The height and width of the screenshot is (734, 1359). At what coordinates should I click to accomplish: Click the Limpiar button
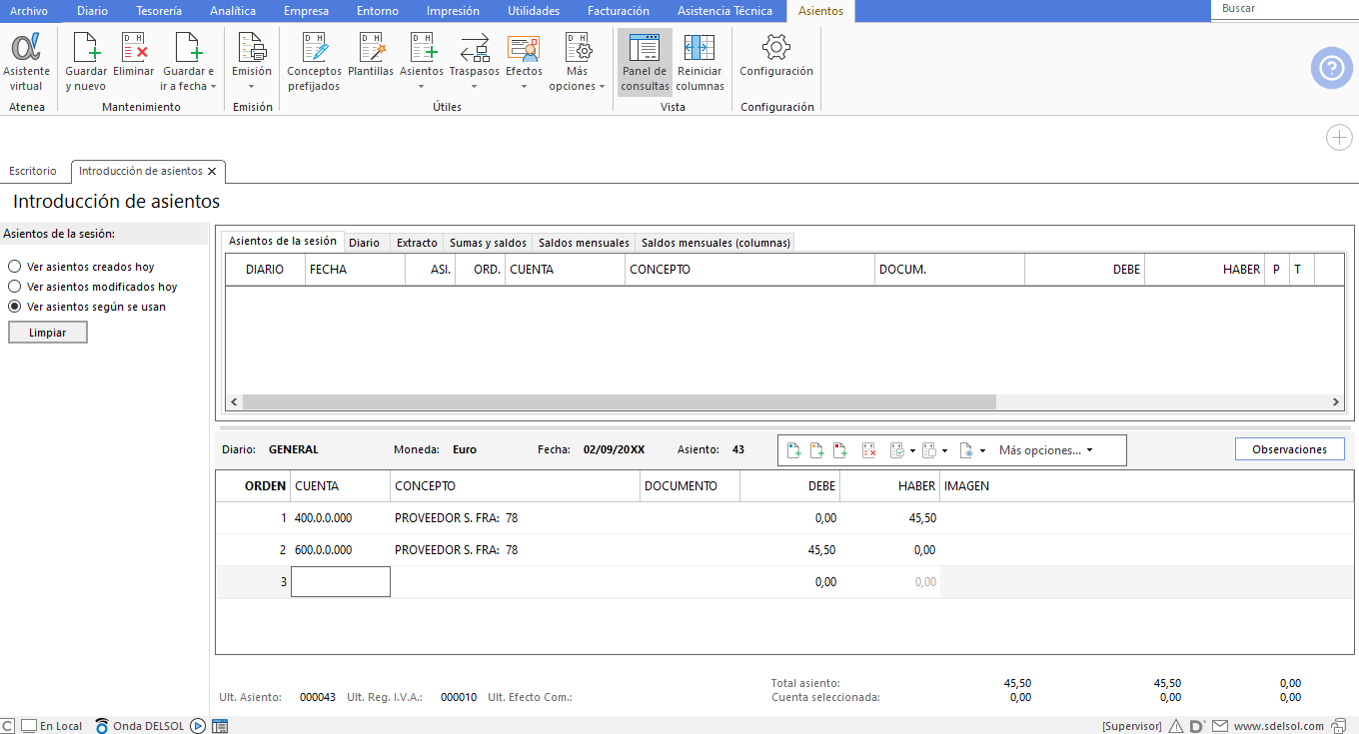click(x=48, y=333)
